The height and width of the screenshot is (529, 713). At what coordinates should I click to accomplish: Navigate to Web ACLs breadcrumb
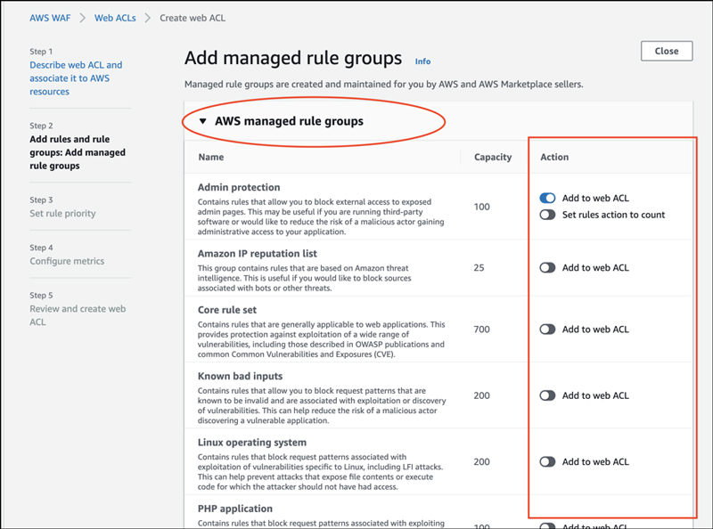(116, 17)
